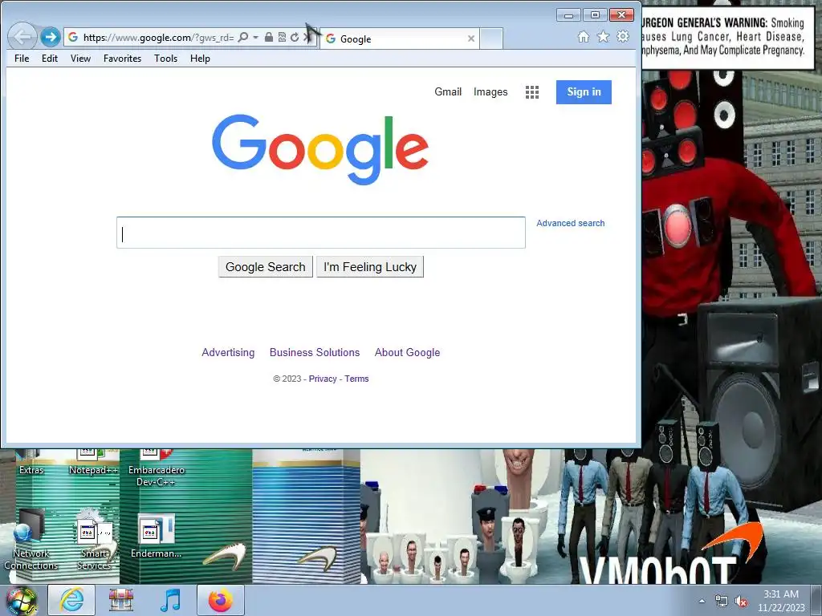Show hidden tray icons arrow
Screen dimensions: 822x616
click(702, 601)
